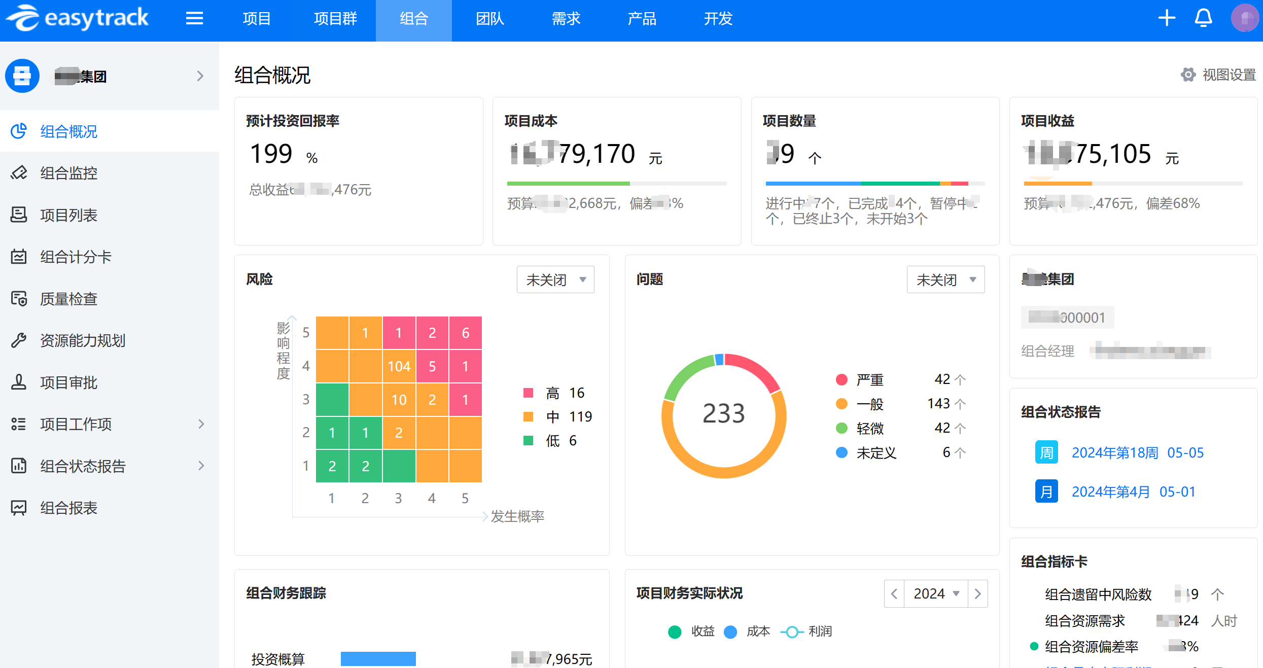Click risk matrix cell showing 104
1263x668 pixels.
point(399,366)
